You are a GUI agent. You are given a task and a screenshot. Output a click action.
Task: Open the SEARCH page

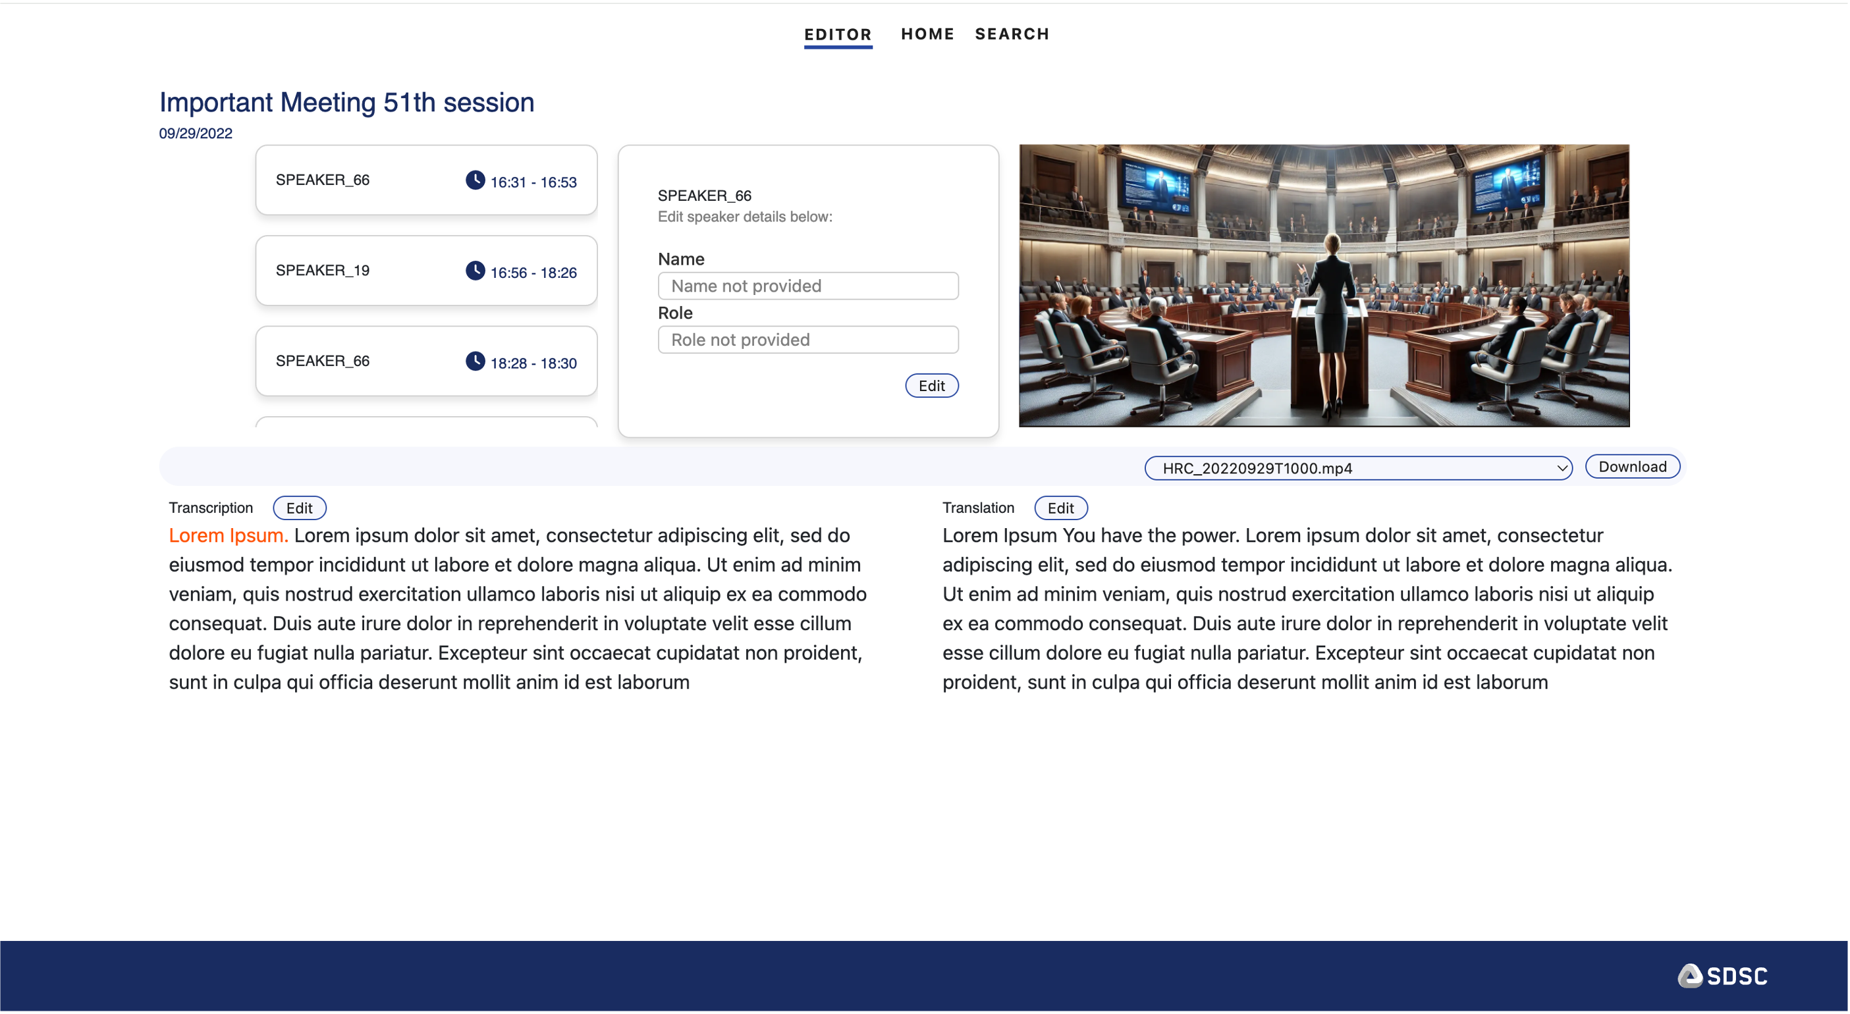click(1012, 34)
